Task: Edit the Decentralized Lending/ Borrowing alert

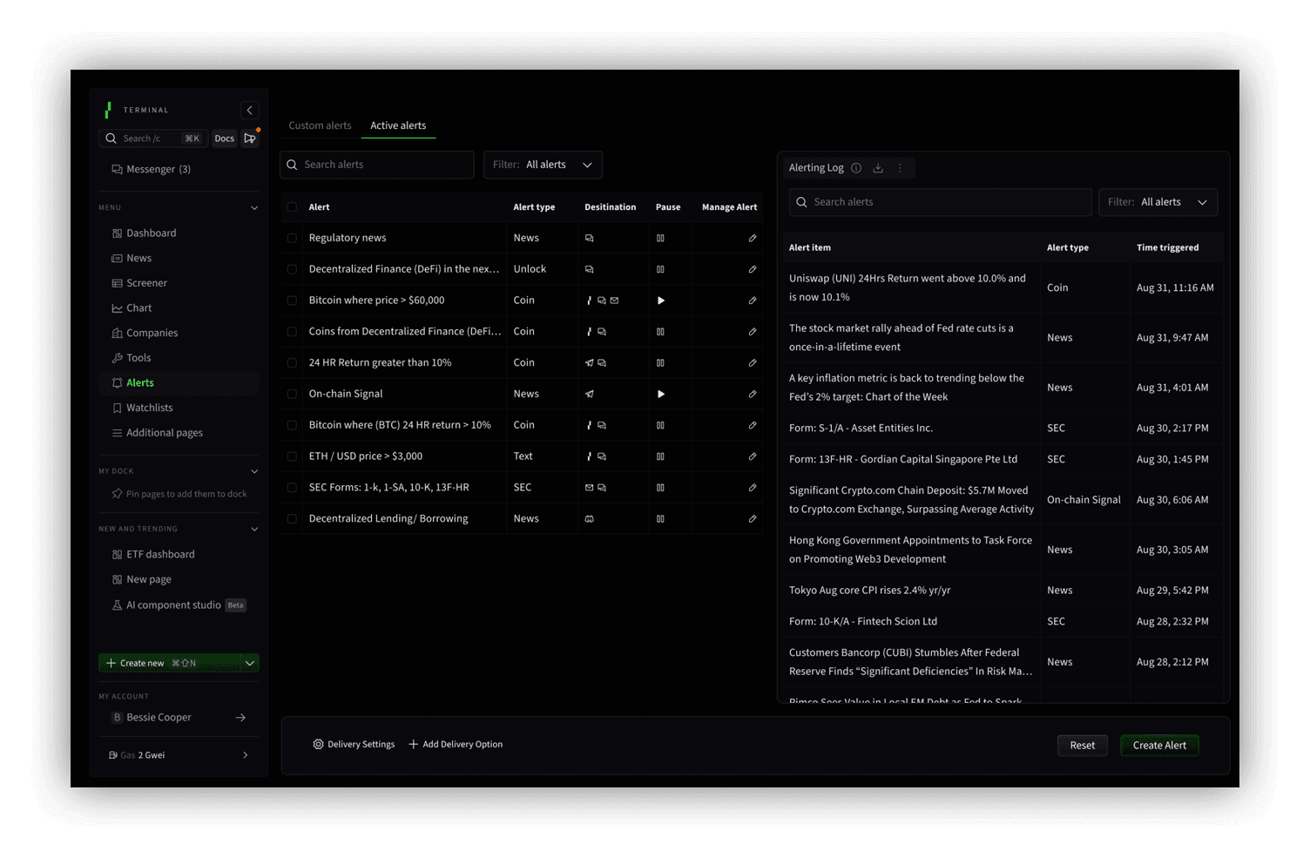Action: (x=753, y=518)
